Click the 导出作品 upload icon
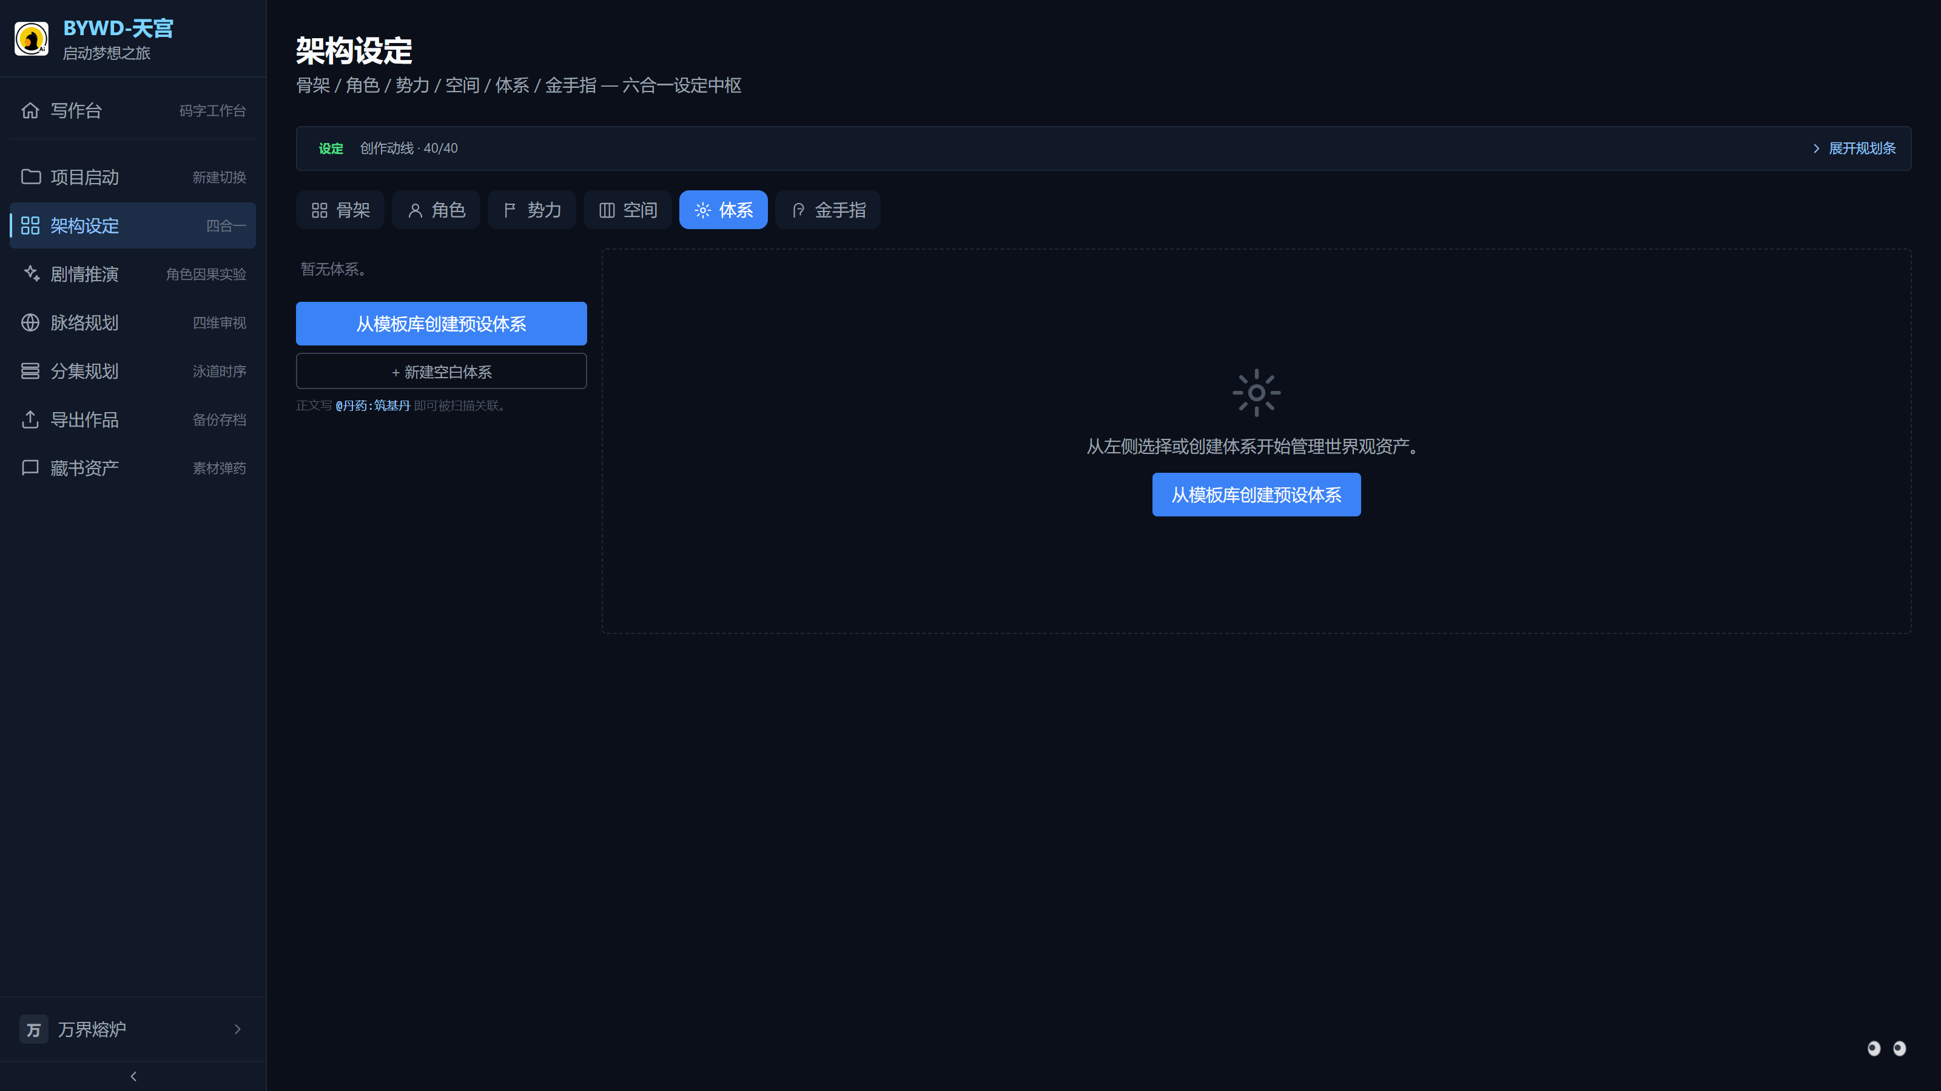This screenshot has width=1941, height=1091. pos(30,419)
